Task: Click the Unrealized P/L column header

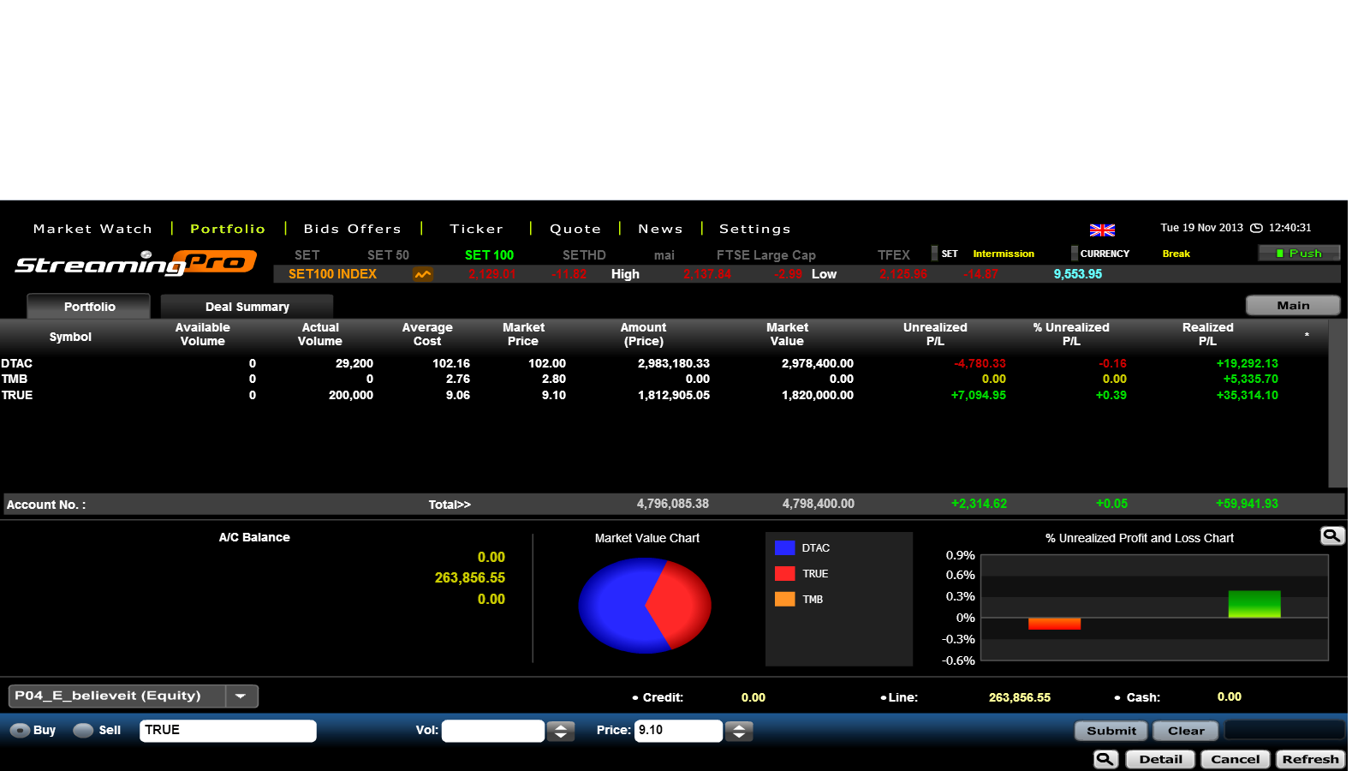Action: tap(935, 334)
